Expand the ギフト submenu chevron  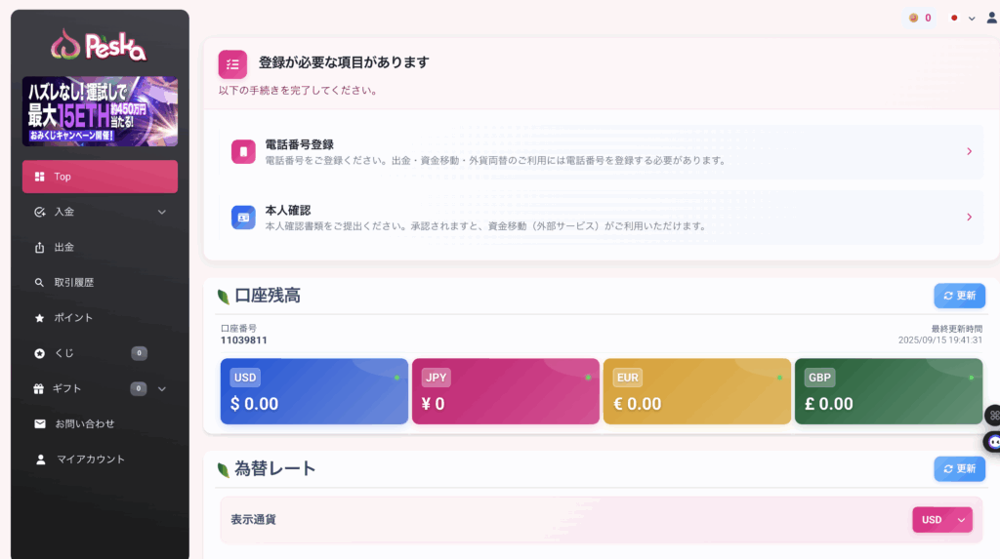(162, 388)
